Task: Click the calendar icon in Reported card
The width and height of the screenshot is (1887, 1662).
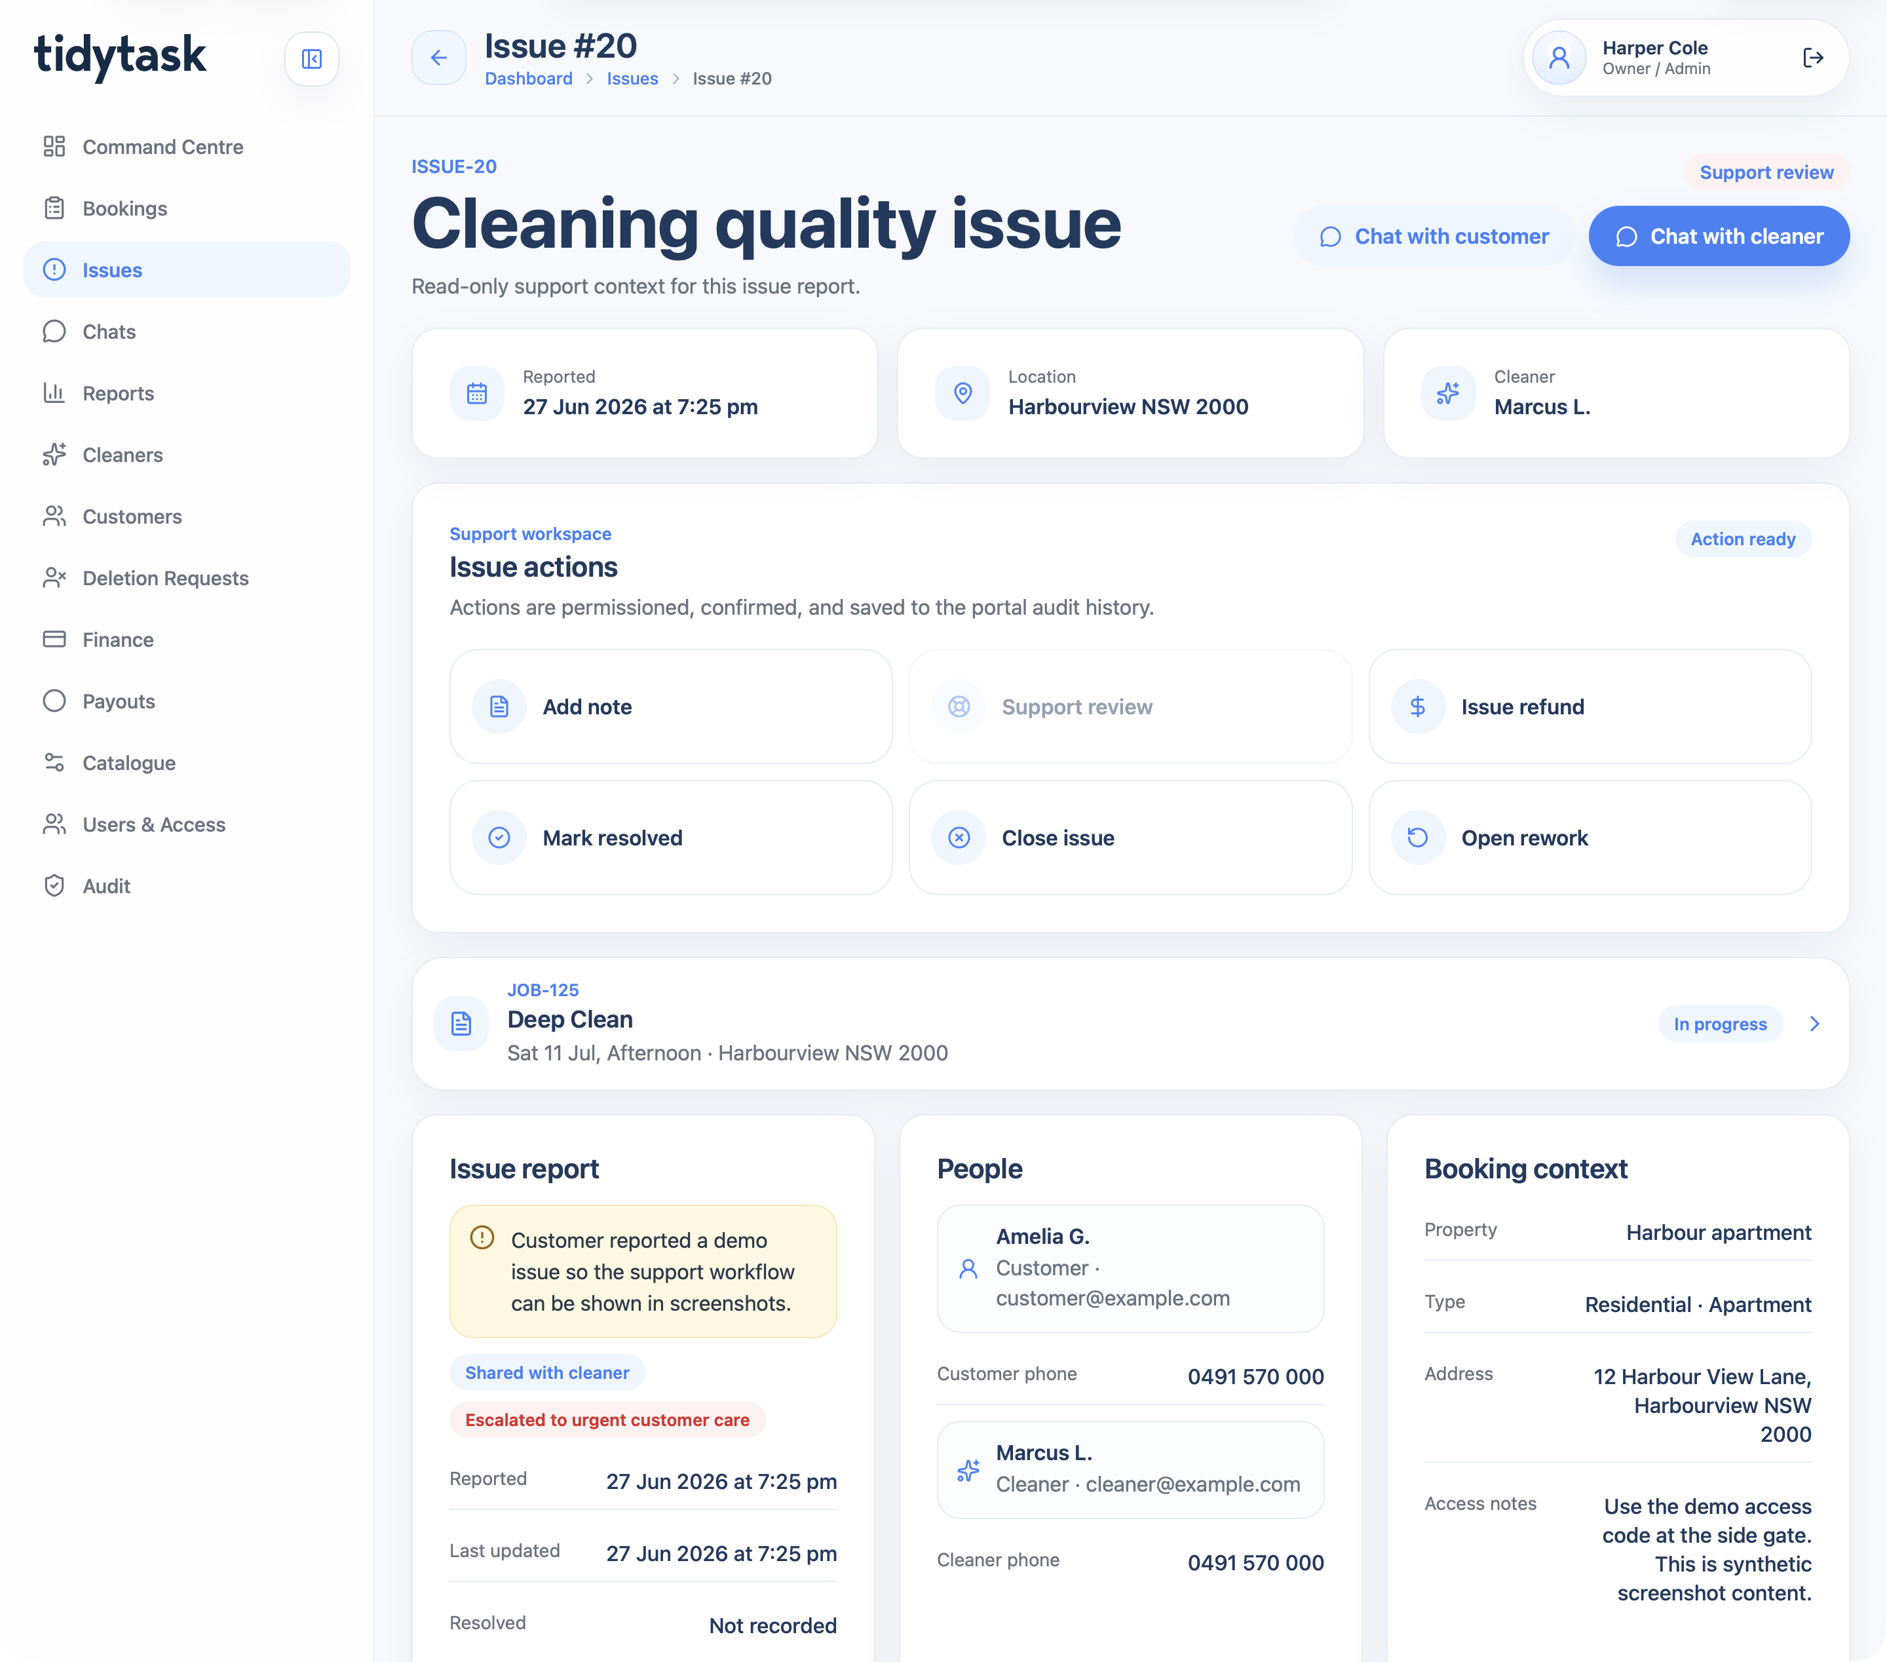Action: click(476, 393)
